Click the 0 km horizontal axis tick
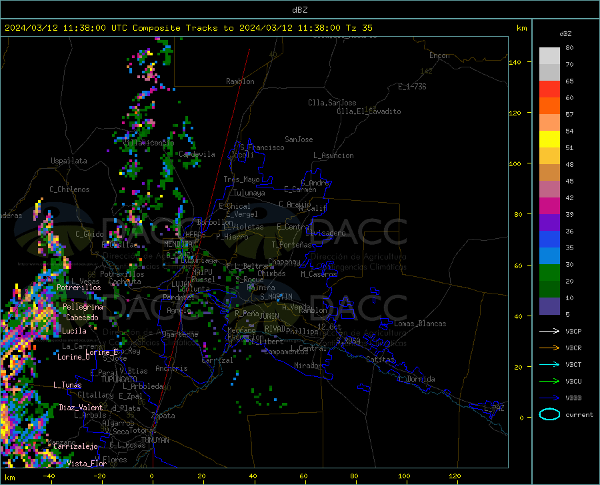The width and height of the screenshot is (600, 485). click(x=152, y=476)
